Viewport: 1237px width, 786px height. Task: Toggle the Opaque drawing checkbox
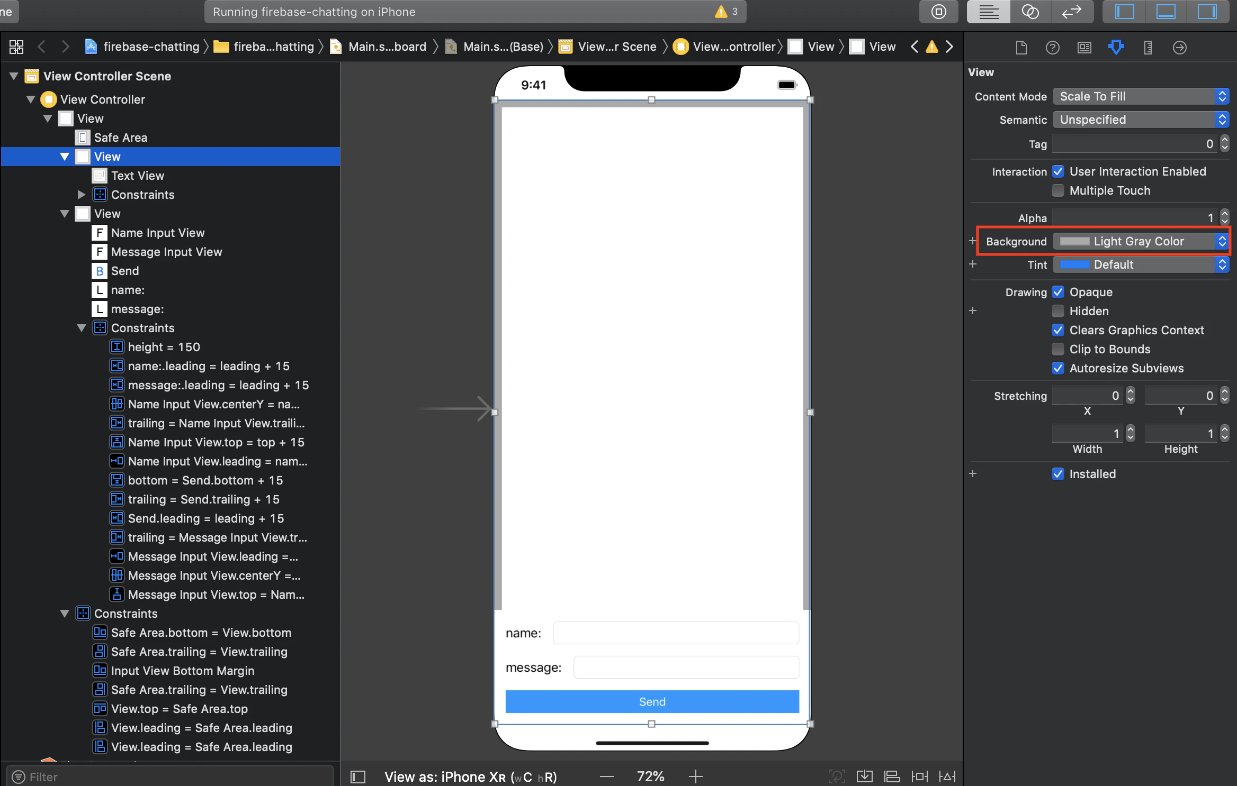click(1058, 292)
